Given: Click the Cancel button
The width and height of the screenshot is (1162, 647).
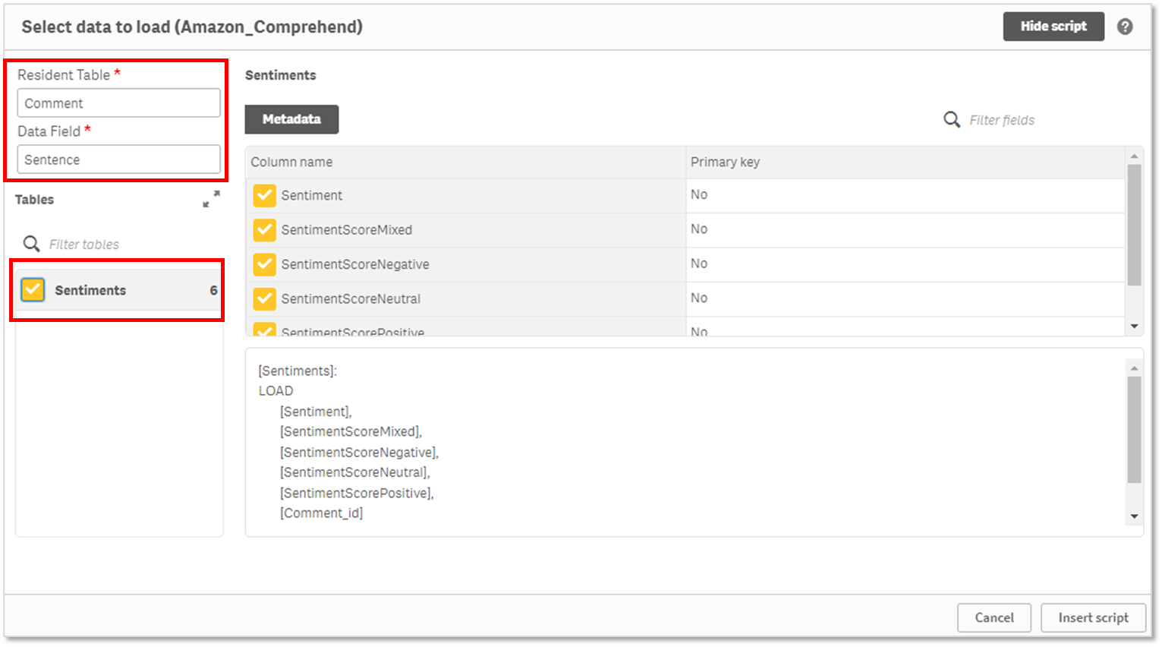Looking at the screenshot, I should pyautogui.click(x=994, y=617).
